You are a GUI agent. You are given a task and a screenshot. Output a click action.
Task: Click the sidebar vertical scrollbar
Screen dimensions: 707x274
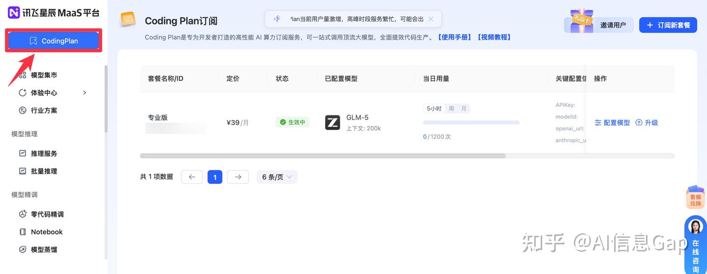tap(106, 98)
